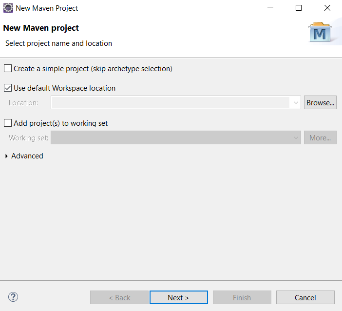Click the help question mark icon
Image resolution: width=342 pixels, height=311 pixels.
13,297
